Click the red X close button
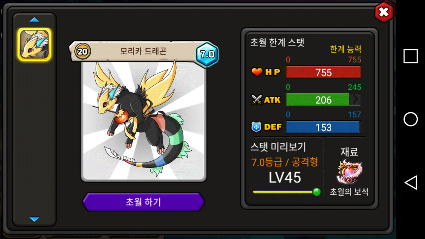This screenshot has width=425, height=239. point(384,12)
